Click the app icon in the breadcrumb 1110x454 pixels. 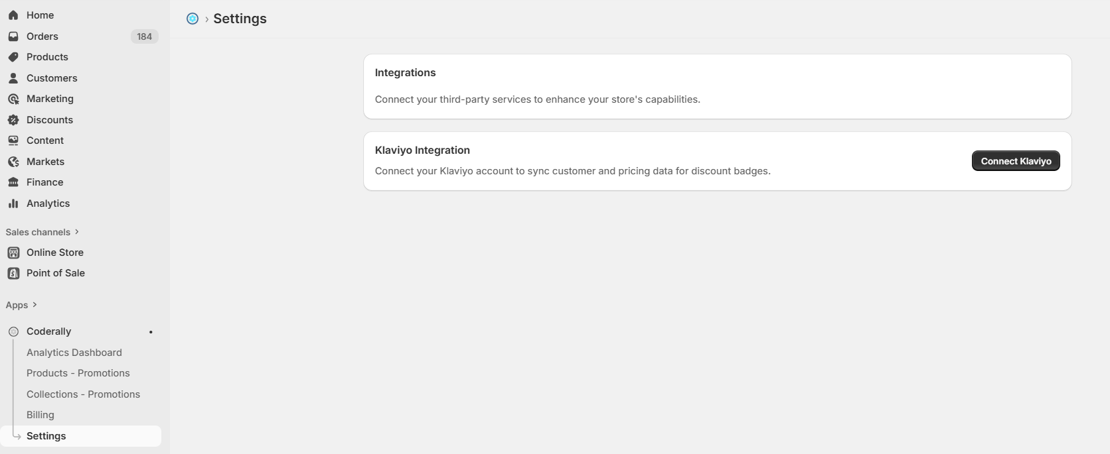[x=193, y=19]
